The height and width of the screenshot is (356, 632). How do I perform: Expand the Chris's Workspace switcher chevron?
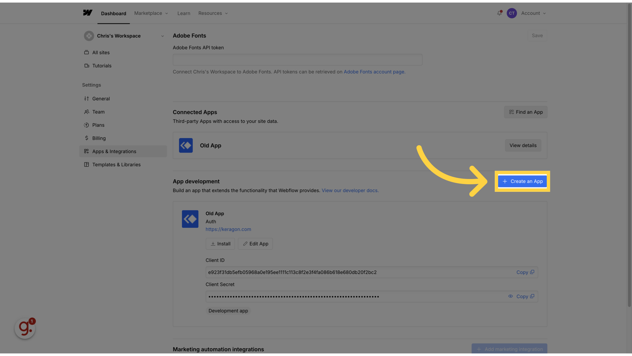pyautogui.click(x=162, y=36)
